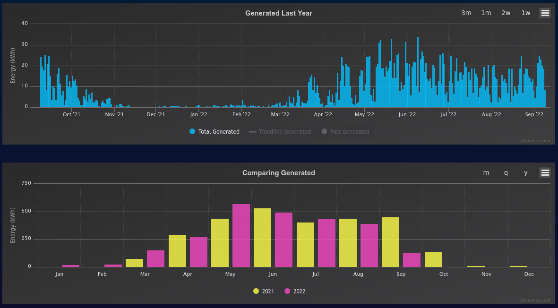Open the Comparing Generated chart hamburger menu

[x=545, y=172]
